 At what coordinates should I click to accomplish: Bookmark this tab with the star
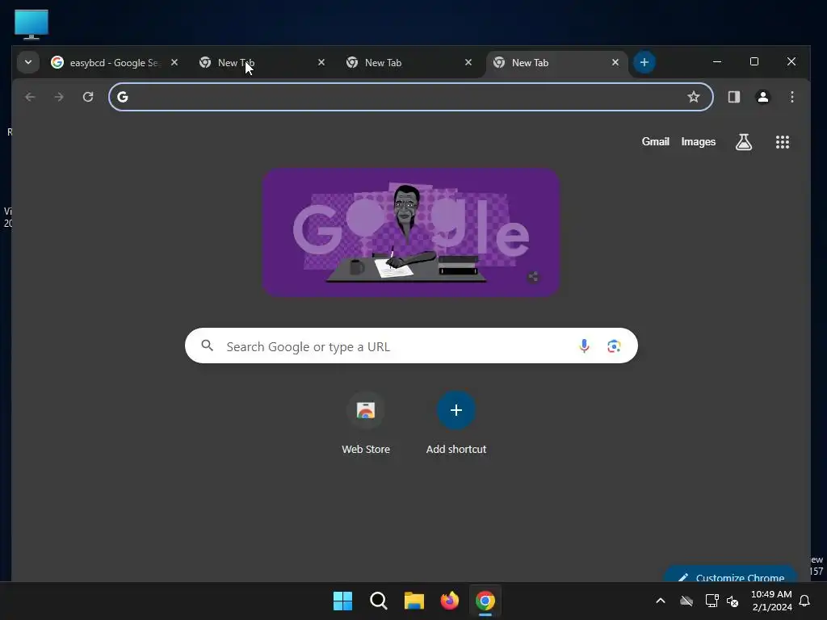pos(694,97)
